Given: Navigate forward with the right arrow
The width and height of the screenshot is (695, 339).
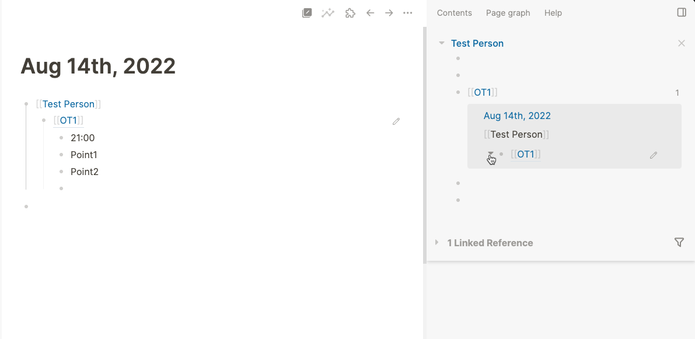Looking at the screenshot, I should (x=389, y=13).
